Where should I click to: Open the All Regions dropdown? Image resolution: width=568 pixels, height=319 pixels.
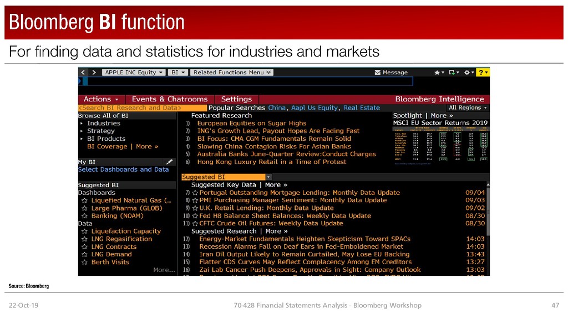468,107
